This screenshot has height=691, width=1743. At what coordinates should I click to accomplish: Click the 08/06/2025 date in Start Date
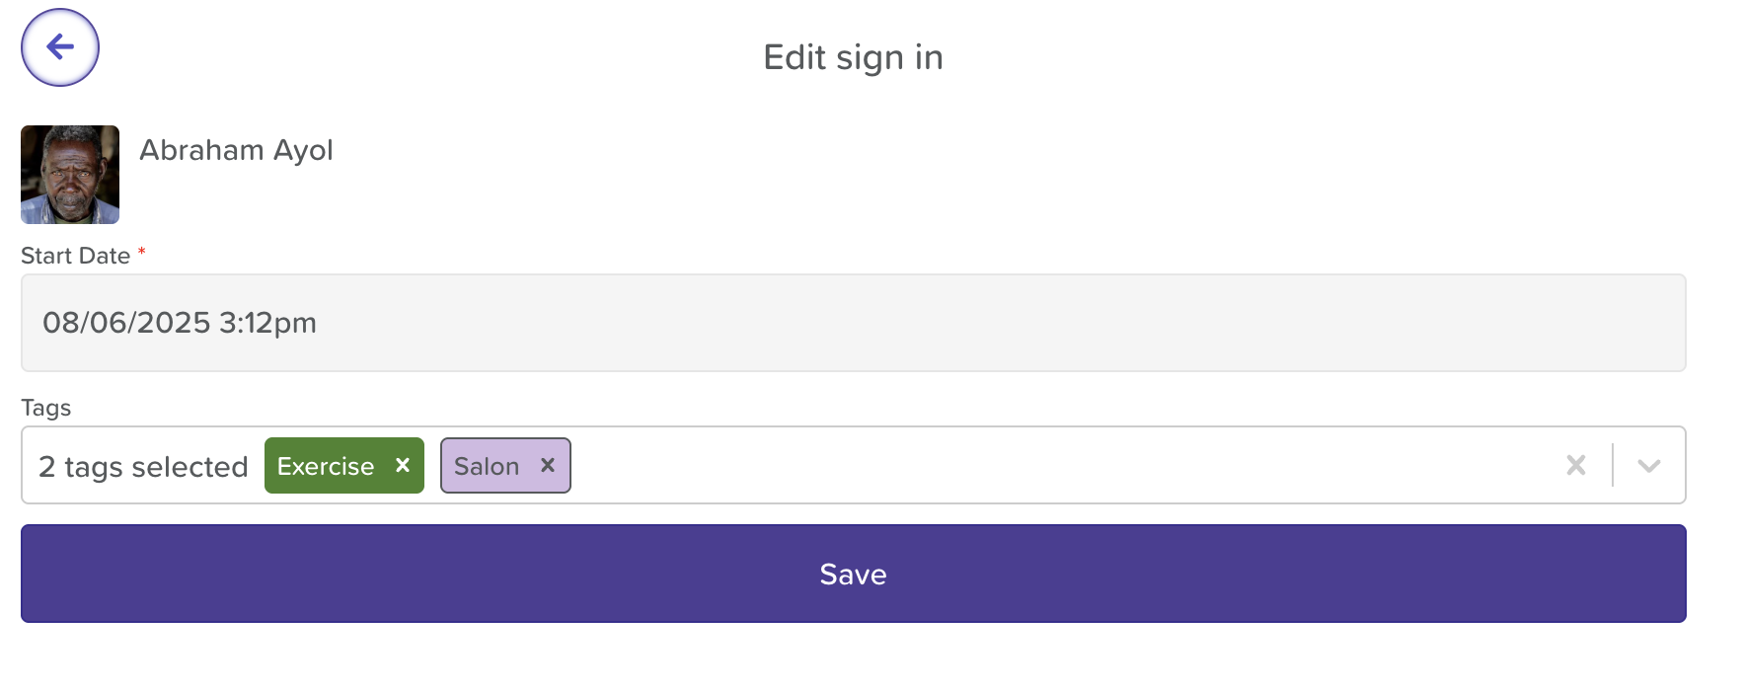click(x=126, y=323)
